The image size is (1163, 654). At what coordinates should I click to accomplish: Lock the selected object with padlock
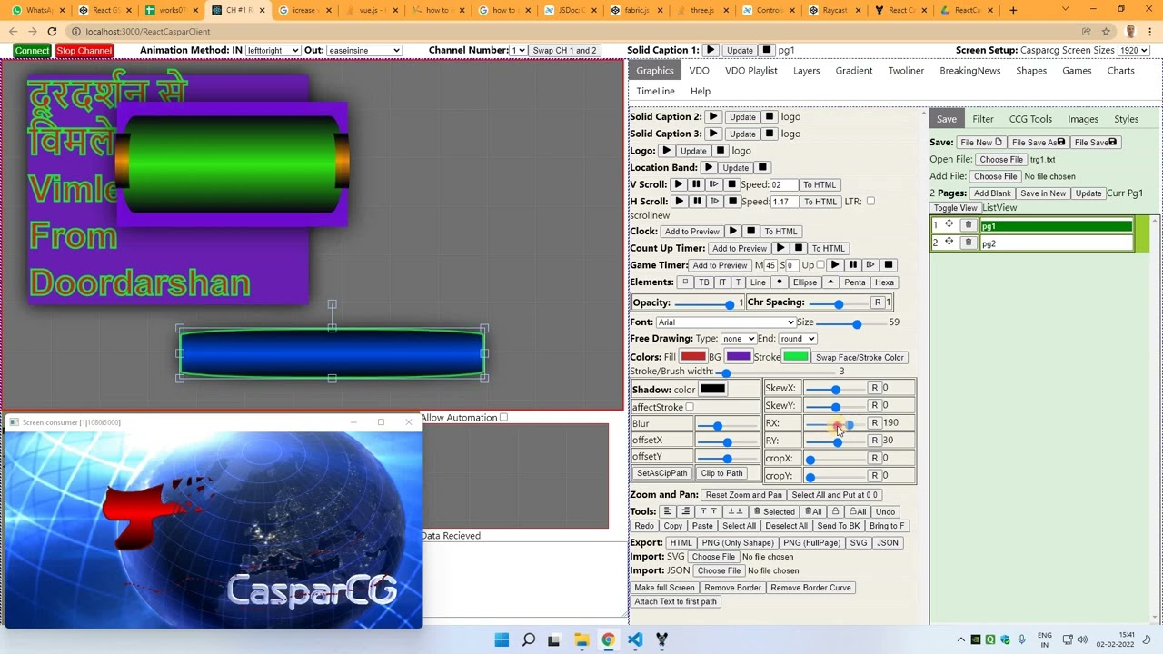(x=835, y=511)
